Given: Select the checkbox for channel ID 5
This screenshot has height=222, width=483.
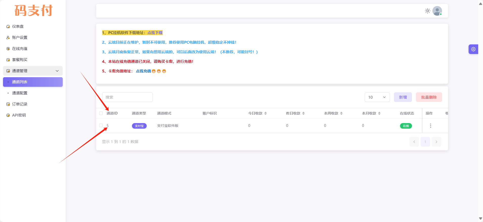Looking at the screenshot, I should point(101,125).
